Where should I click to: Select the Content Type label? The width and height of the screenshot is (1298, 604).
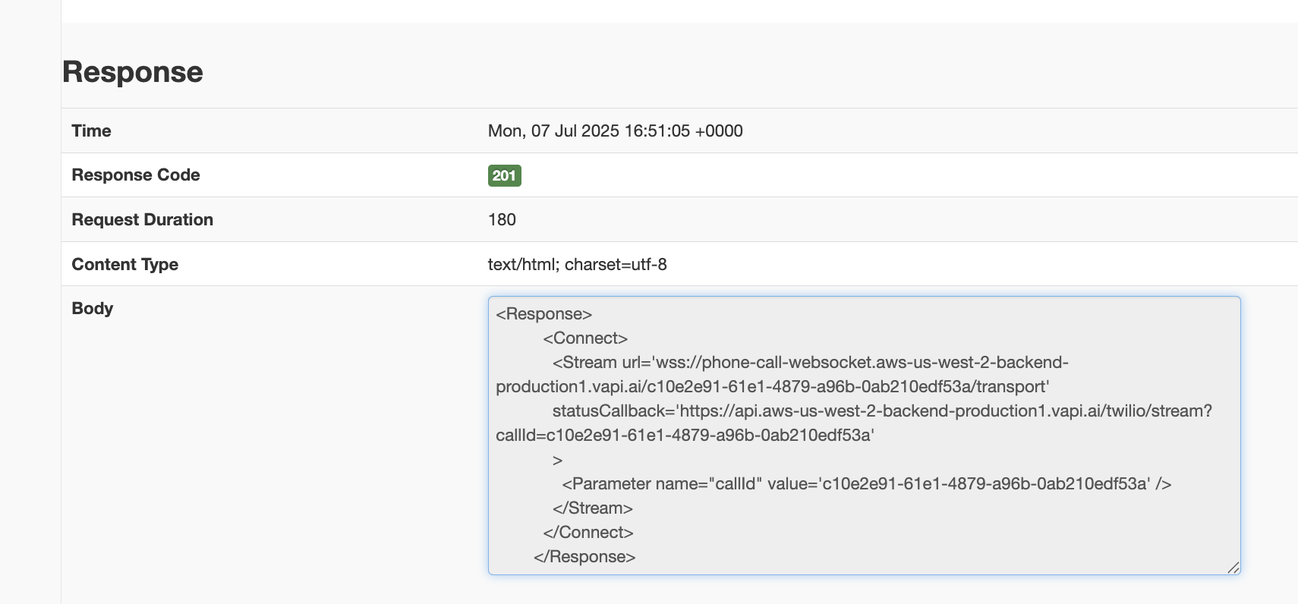point(125,264)
